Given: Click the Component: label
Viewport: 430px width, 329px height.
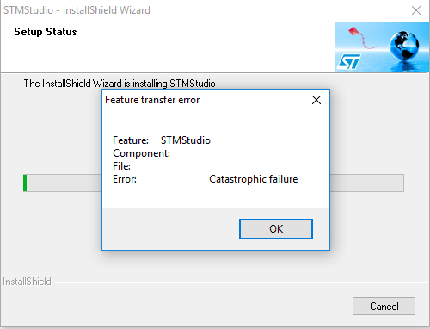Looking at the screenshot, I should pyautogui.click(x=141, y=153).
